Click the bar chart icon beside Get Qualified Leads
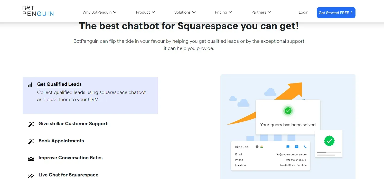Viewport: 384px width, 179px height. click(x=30, y=85)
